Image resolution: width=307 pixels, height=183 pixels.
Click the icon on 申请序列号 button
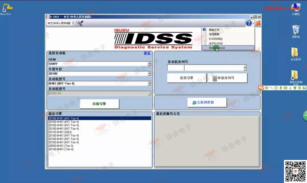[215, 78]
